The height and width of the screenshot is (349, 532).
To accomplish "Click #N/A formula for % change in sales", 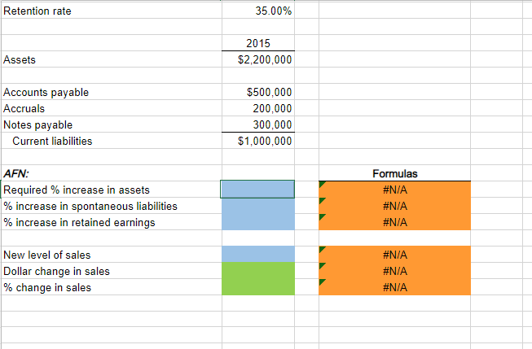I will (394, 287).
